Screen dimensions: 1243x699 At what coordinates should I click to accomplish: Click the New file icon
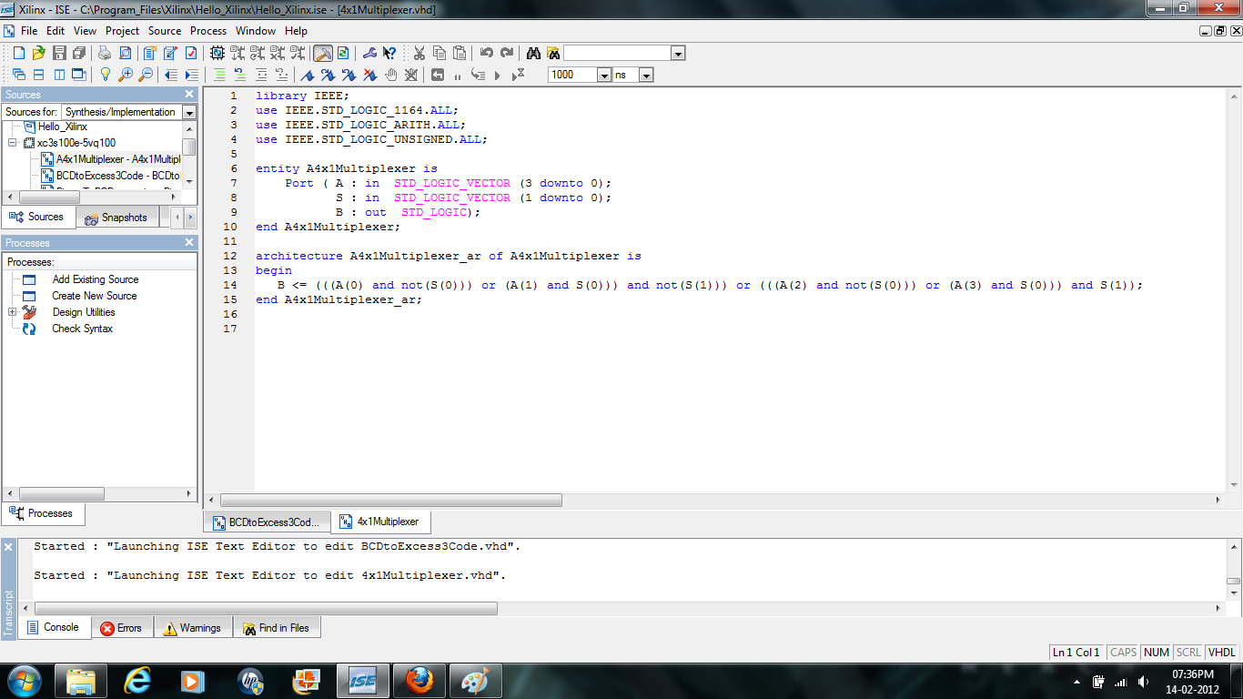tap(18, 53)
